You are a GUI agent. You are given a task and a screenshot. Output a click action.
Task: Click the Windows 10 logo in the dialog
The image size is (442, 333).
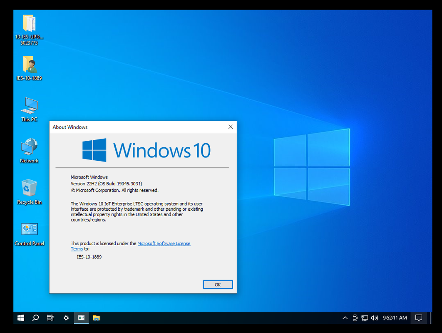[147, 150]
